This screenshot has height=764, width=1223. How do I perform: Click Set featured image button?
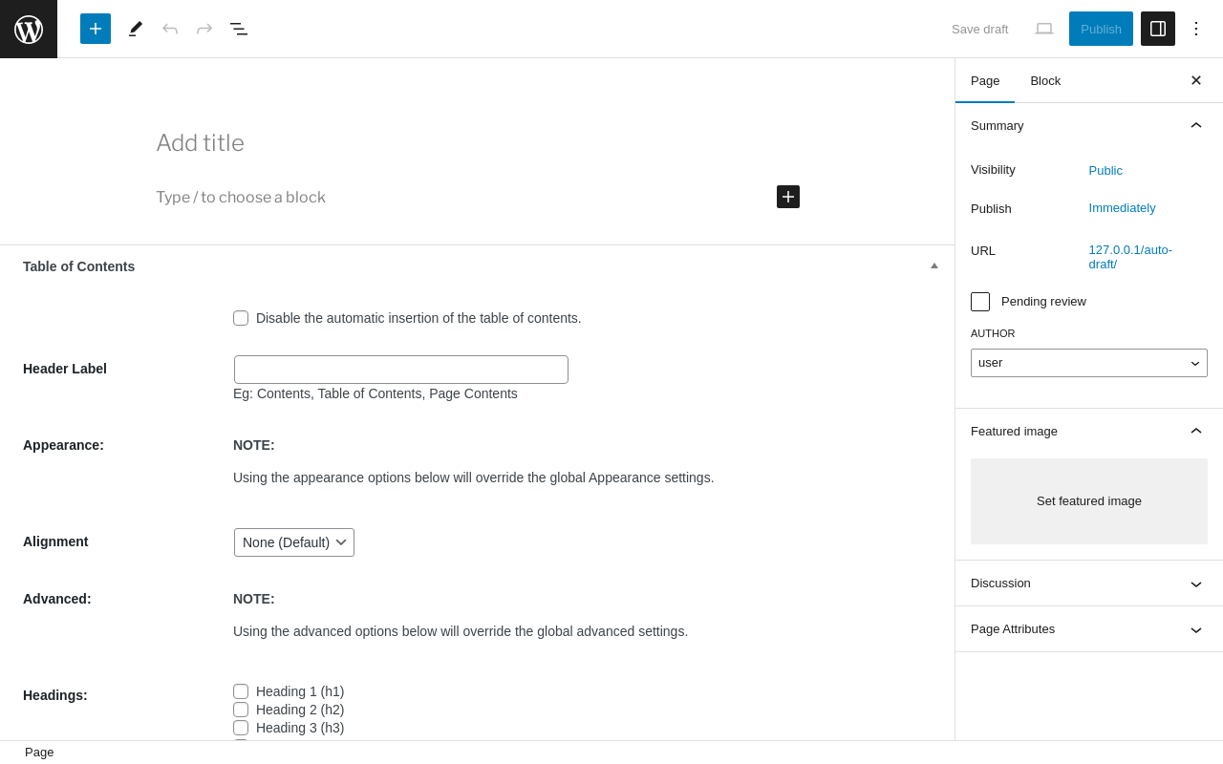(1089, 501)
